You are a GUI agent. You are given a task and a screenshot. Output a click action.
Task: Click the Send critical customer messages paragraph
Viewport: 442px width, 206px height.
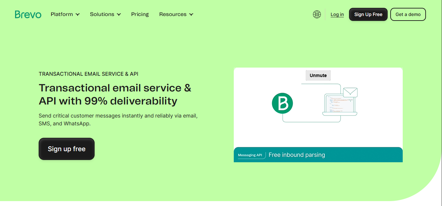pyautogui.click(x=118, y=120)
